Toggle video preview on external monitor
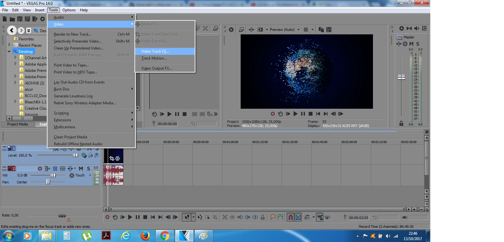 point(241,30)
